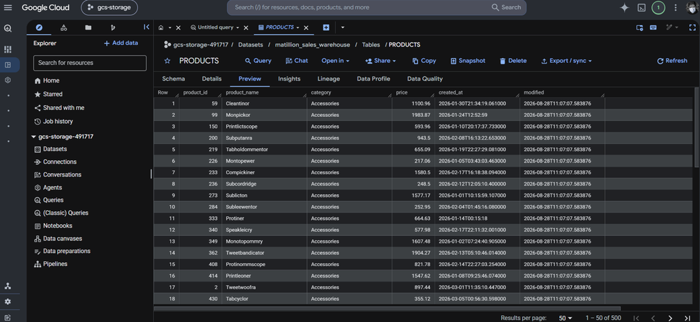Click the horizontal scrollbar below table

387,308
